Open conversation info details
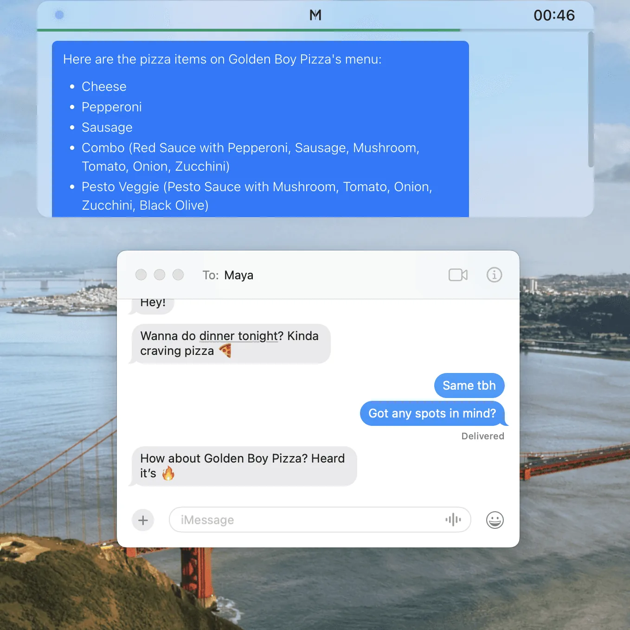 coord(494,275)
